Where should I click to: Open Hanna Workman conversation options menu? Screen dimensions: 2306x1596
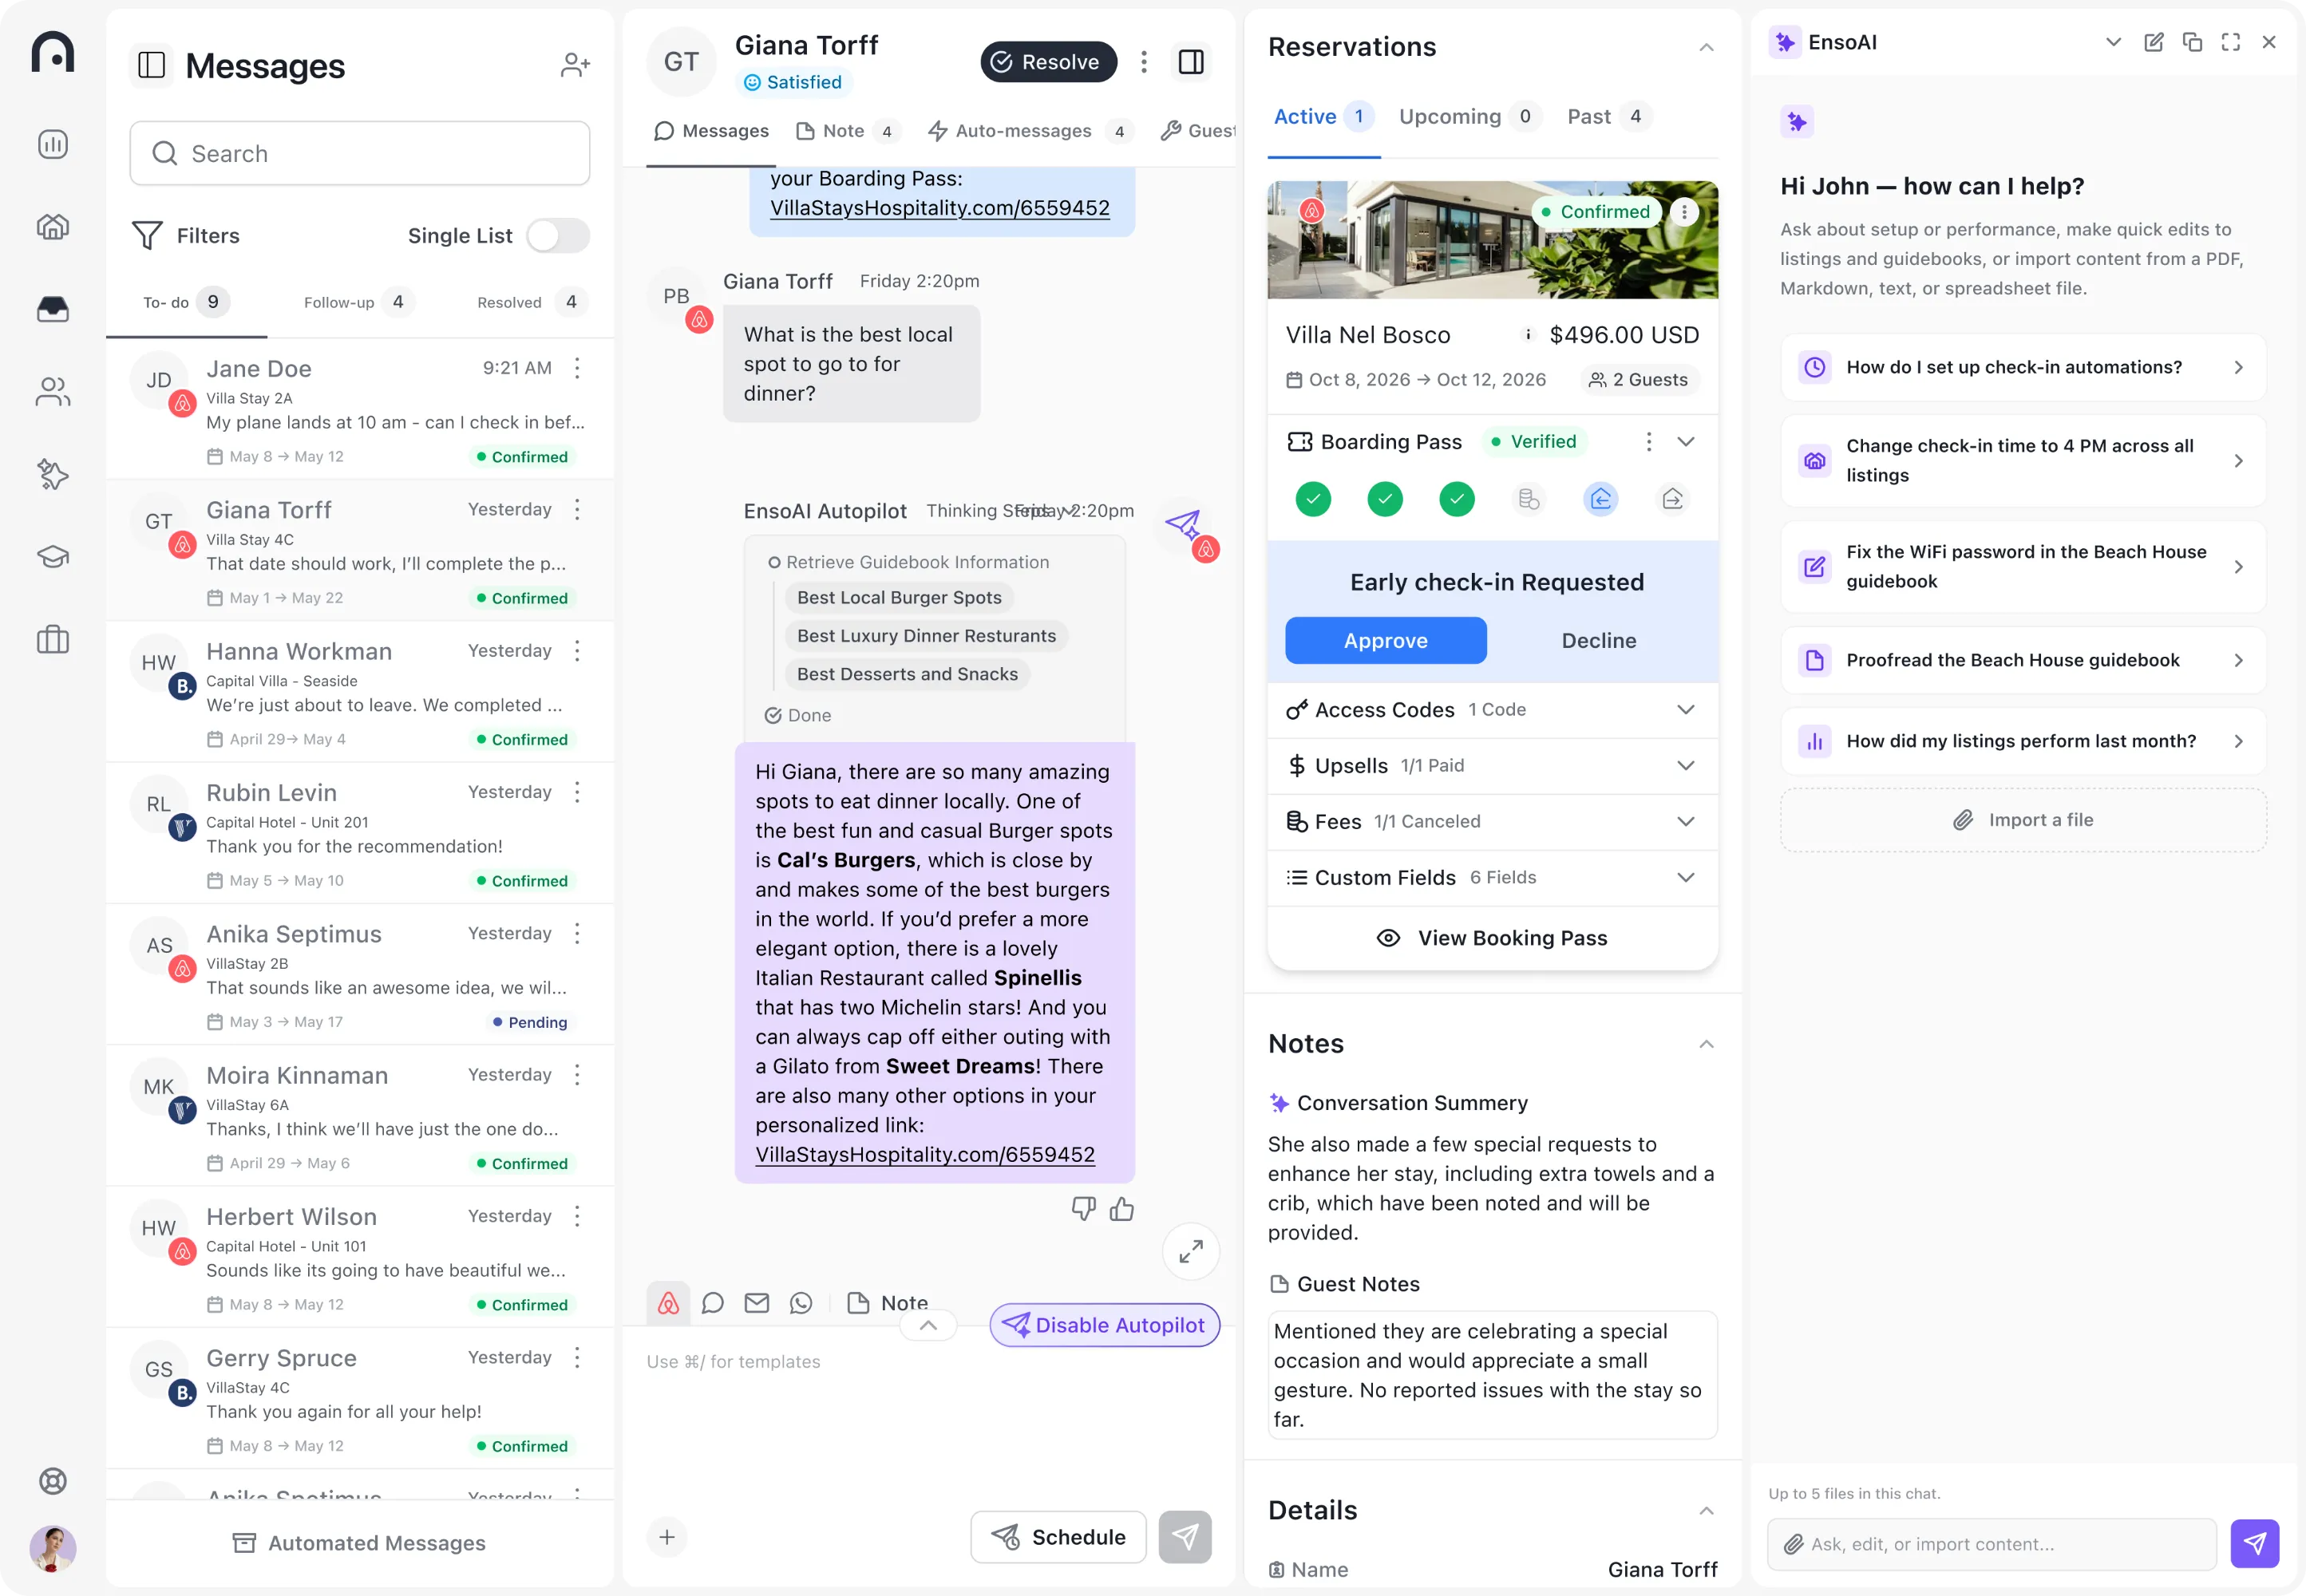pos(577,651)
